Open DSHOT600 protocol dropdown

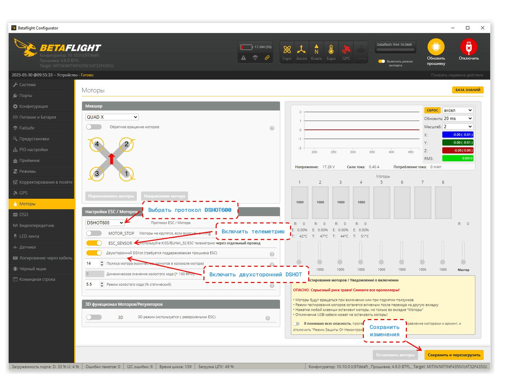coord(105,223)
